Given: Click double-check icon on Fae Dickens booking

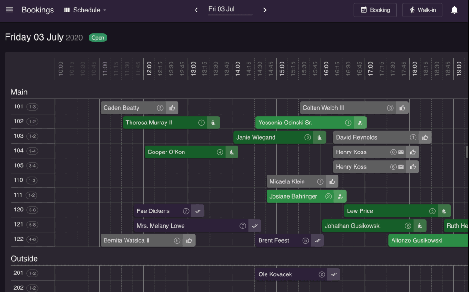Looking at the screenshot, I should click(198, 211).
